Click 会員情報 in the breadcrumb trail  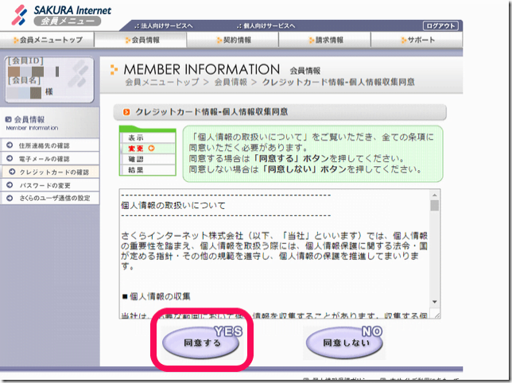coord(231,82)
